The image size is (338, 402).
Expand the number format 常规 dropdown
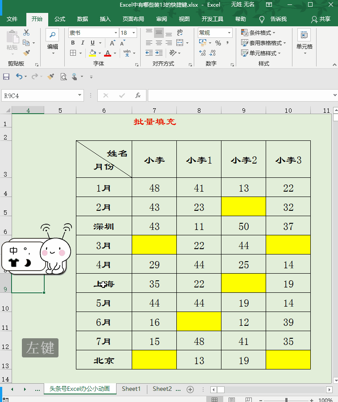click(x=229, y=33)
